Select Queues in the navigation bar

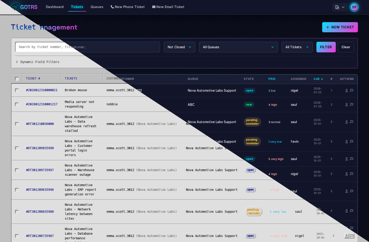click(x=97, y=7)
